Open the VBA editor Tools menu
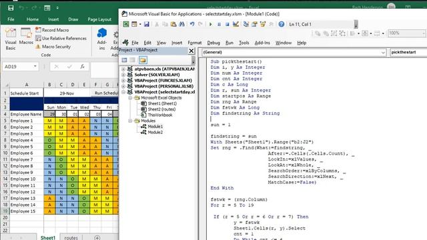The width and height of the screenshot is (427, 240). coord(244,43)
